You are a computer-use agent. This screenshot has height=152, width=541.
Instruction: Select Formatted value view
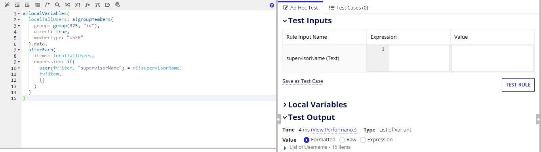point(307,140)
